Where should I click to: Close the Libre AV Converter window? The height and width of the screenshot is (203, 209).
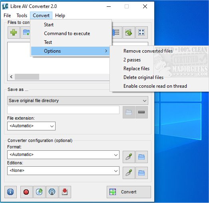click(x=145, y=6)
